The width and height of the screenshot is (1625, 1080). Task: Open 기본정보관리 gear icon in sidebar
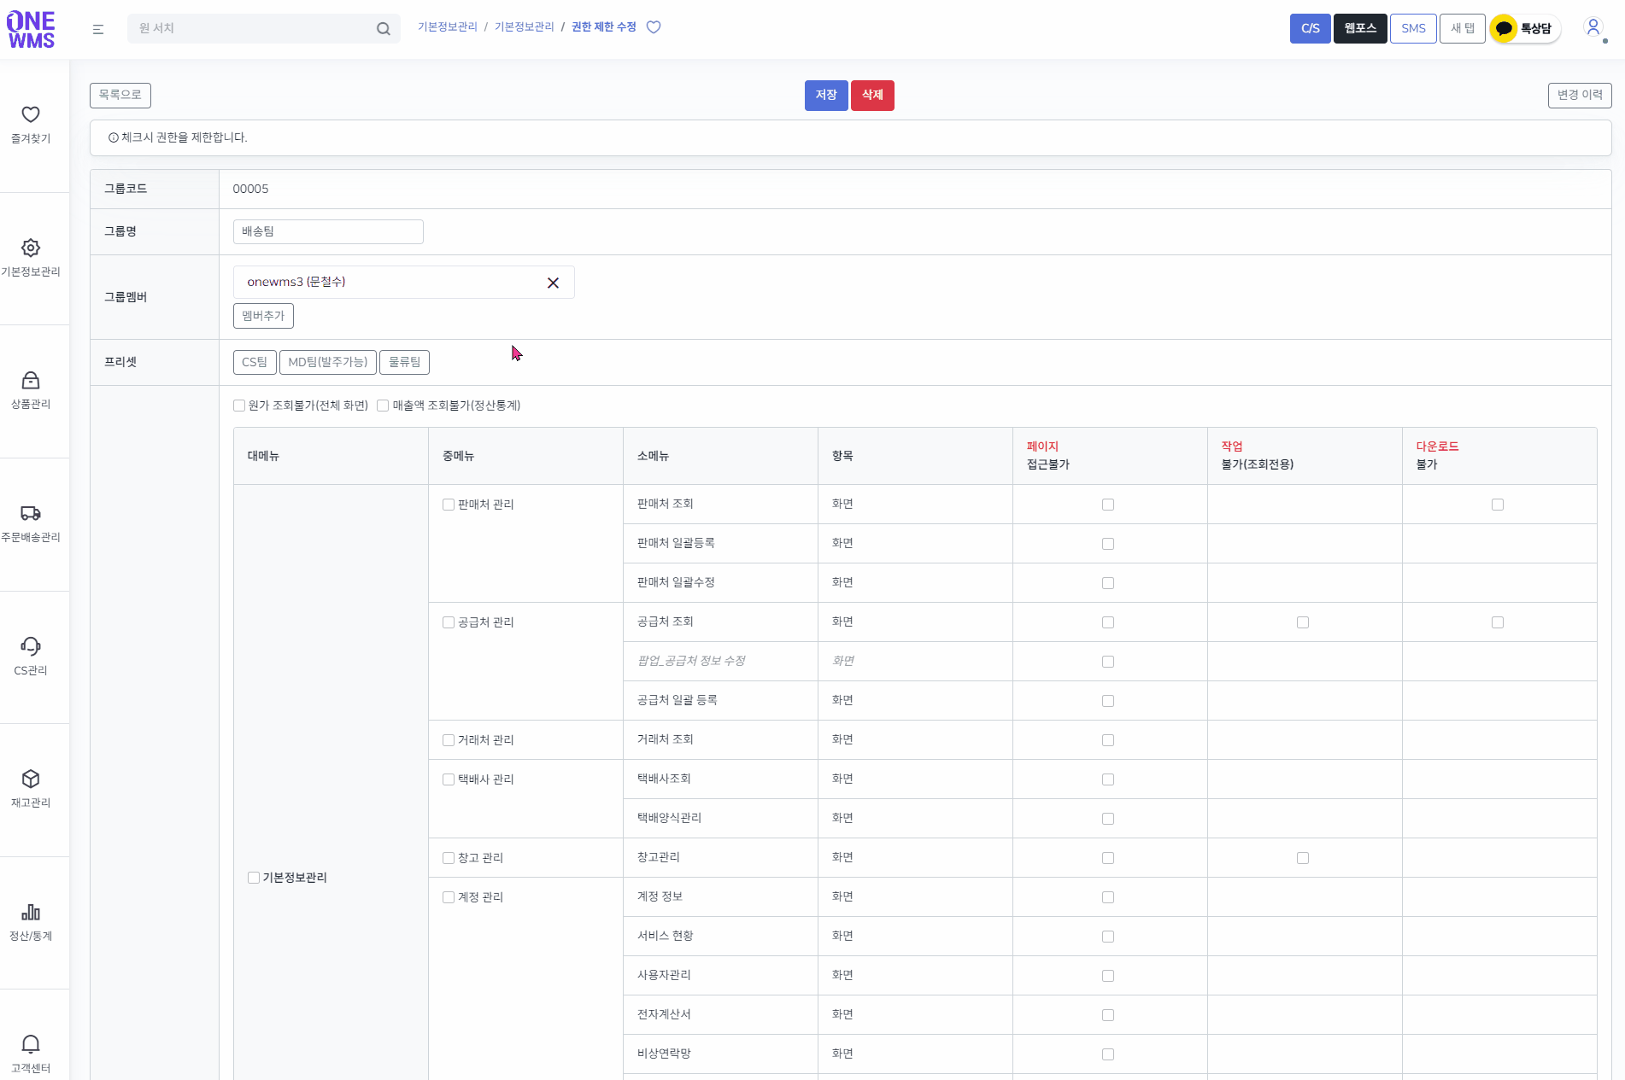coord(31,248)
